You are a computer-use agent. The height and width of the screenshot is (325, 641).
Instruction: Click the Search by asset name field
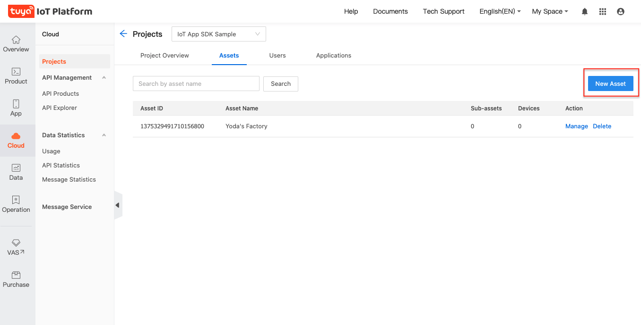tap(196, 83)
